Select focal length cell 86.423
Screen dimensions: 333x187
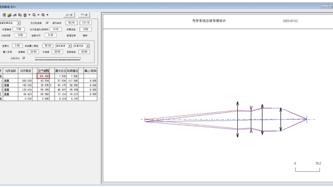[x=25, y=94]
